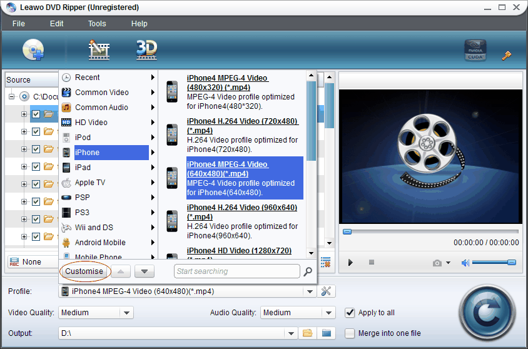528x349 pixels.
Task: Open the Audio Quality dropdown
Action: point(328,313)
